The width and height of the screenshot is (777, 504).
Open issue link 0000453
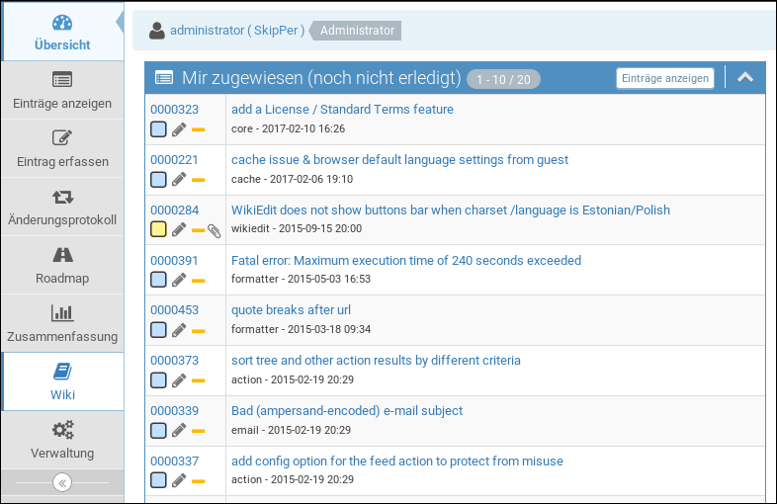pyautogui.click(x=174, y=310)
